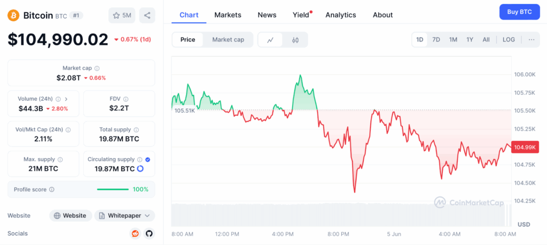Click the Buy BTC button
Image resolution: width=547 pixels, height=245 pixels.
tap(519, 12)
